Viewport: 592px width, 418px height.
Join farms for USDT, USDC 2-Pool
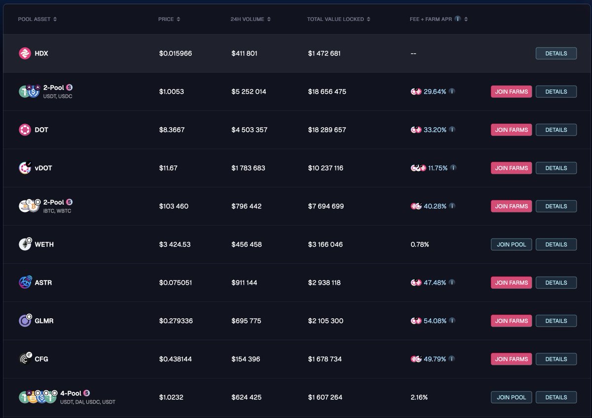click(x=511, y=92)
